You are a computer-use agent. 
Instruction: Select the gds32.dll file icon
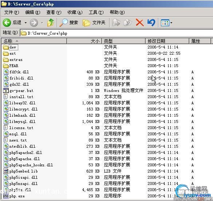(x=6, y=84)
